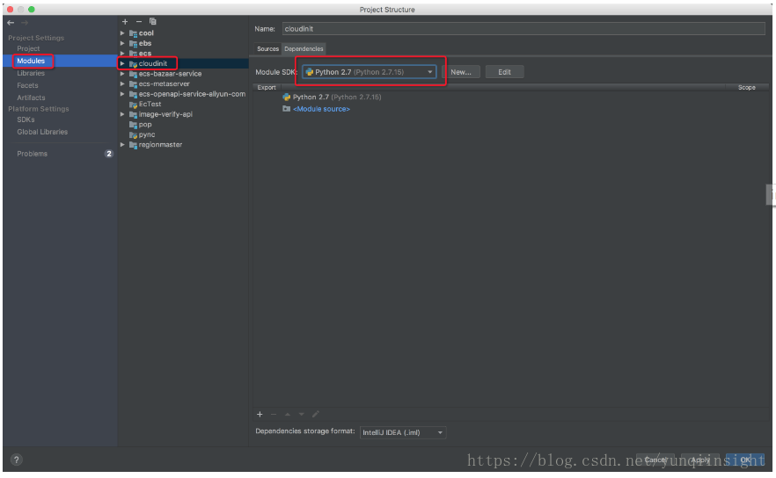The height and width of the screenshot is (478, 776).
Task: Click Python icon in dependencies list
Action: click(x=286, y=97)
